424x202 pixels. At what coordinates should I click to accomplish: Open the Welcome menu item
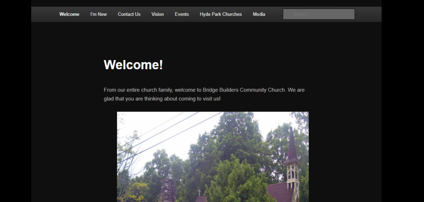(69, 15)
